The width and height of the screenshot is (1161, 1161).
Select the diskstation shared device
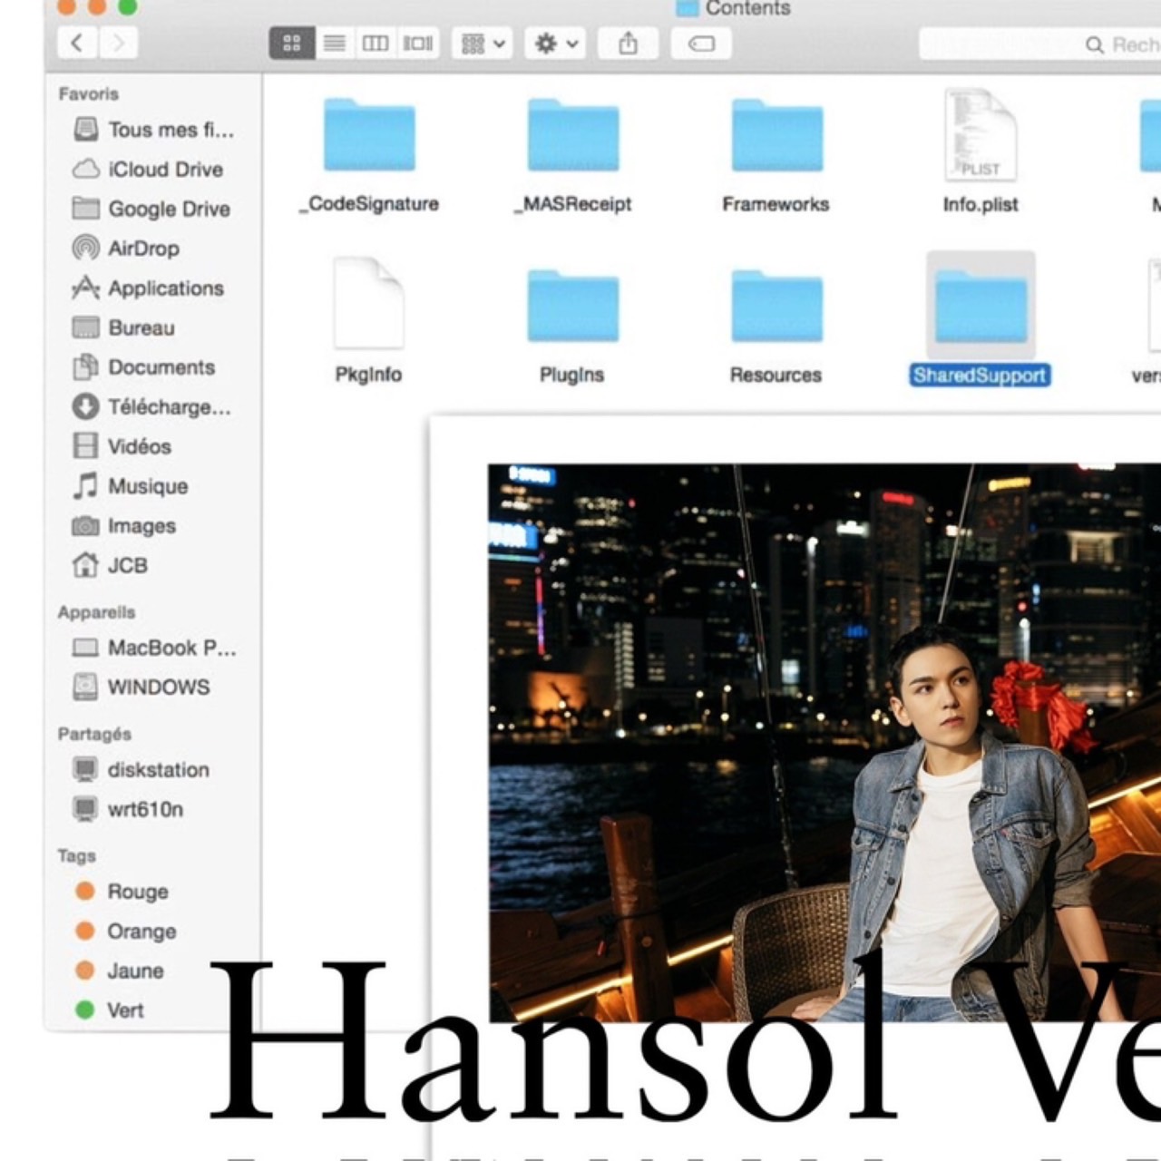(158, 769)
